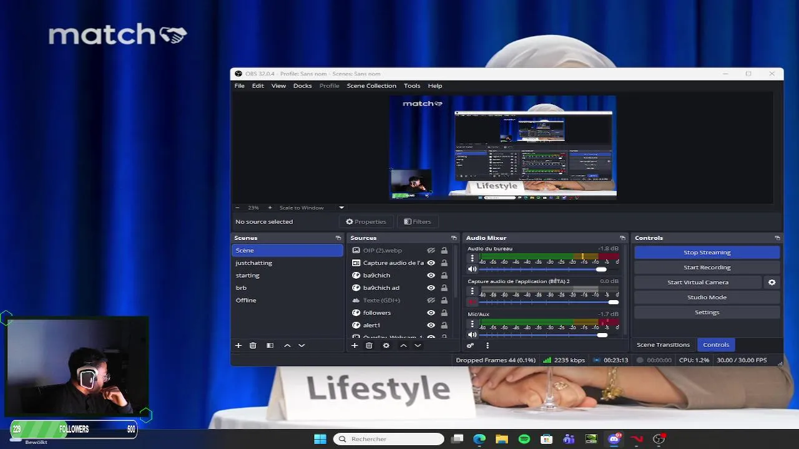Open OBS Settings button
The width and height of the screenshot is (799, 449).
tap(707, 312)
